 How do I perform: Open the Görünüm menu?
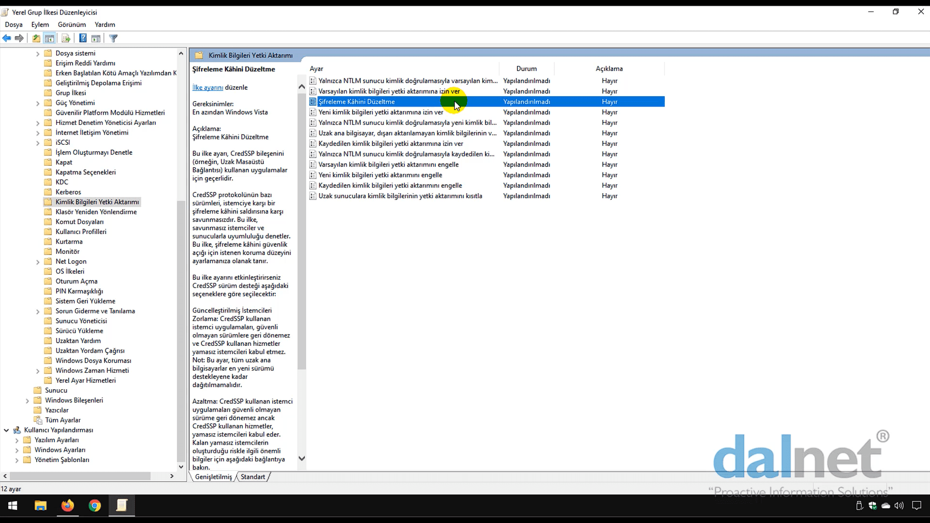[x=72, y=24]
